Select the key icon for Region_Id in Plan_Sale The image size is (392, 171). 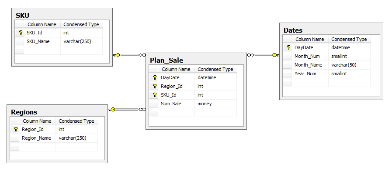pyautogui.click(x=155, y=87)
